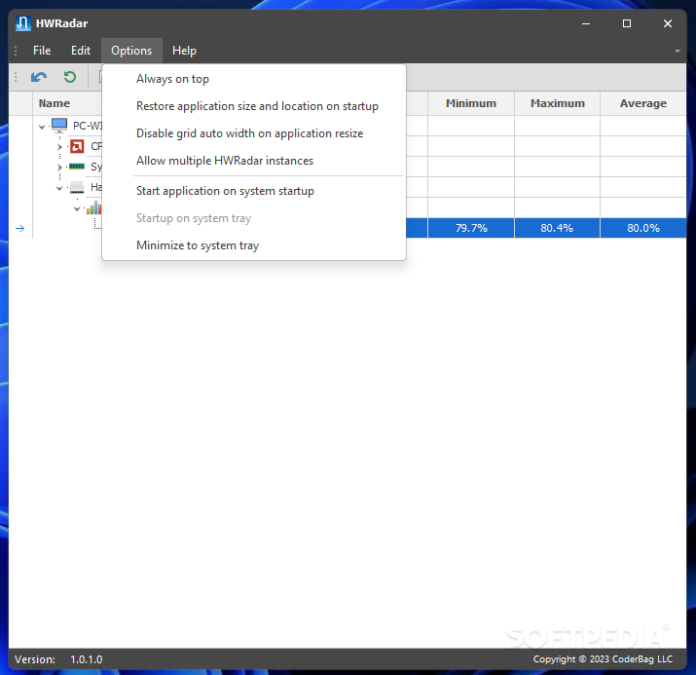Screen dimensions: 696x675
Task: Select the 80.4% maximum value cell
Action: click(x=557, y=228)
